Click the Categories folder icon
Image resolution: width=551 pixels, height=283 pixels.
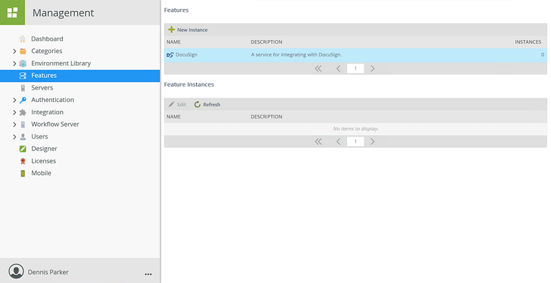23,51
